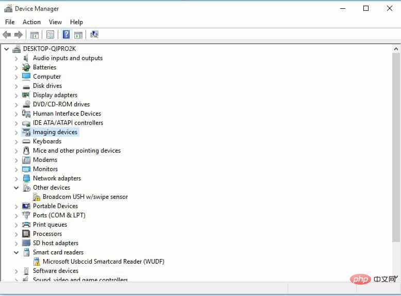Viewport: 401px width, 296px height.
Task: Select the DESKTOP-QIPRO2K label
Action: click(x=49, y=48)
